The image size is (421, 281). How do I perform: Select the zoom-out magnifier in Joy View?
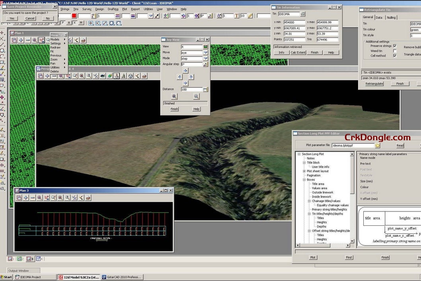(197, 95)
